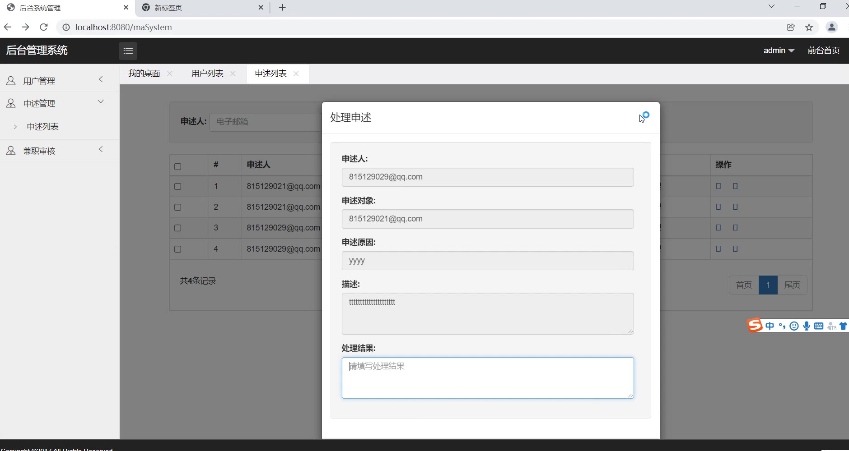Click first action icon in row 1

[718, 186]
